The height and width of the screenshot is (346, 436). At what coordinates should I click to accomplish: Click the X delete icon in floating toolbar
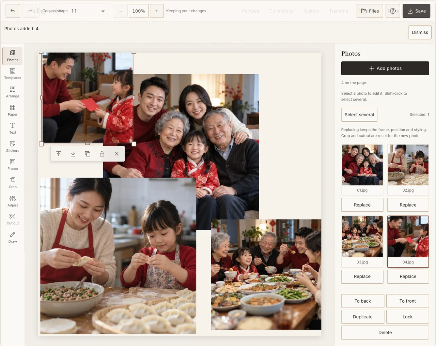coord(116,154)
